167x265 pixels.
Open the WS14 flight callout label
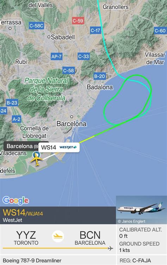tap(59, 147)
